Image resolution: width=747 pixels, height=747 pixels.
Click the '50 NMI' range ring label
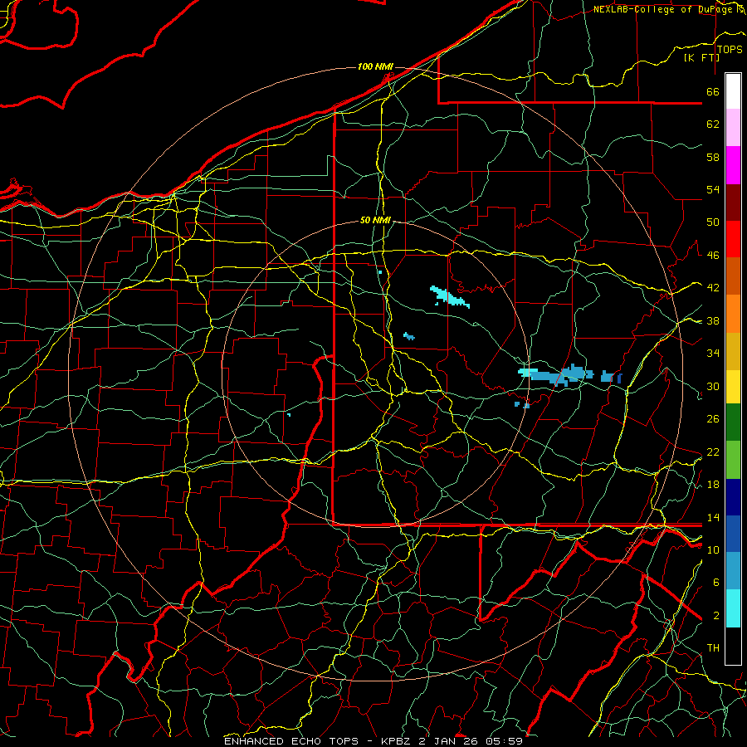[x=375, y=220]
